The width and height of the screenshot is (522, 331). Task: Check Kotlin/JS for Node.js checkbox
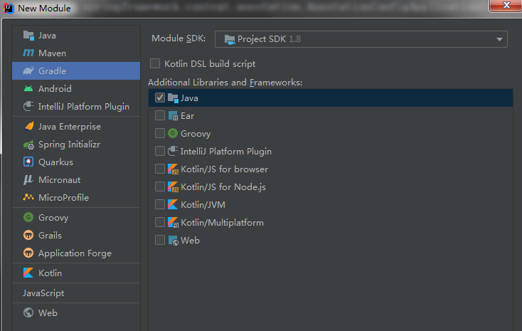(160, 186)
